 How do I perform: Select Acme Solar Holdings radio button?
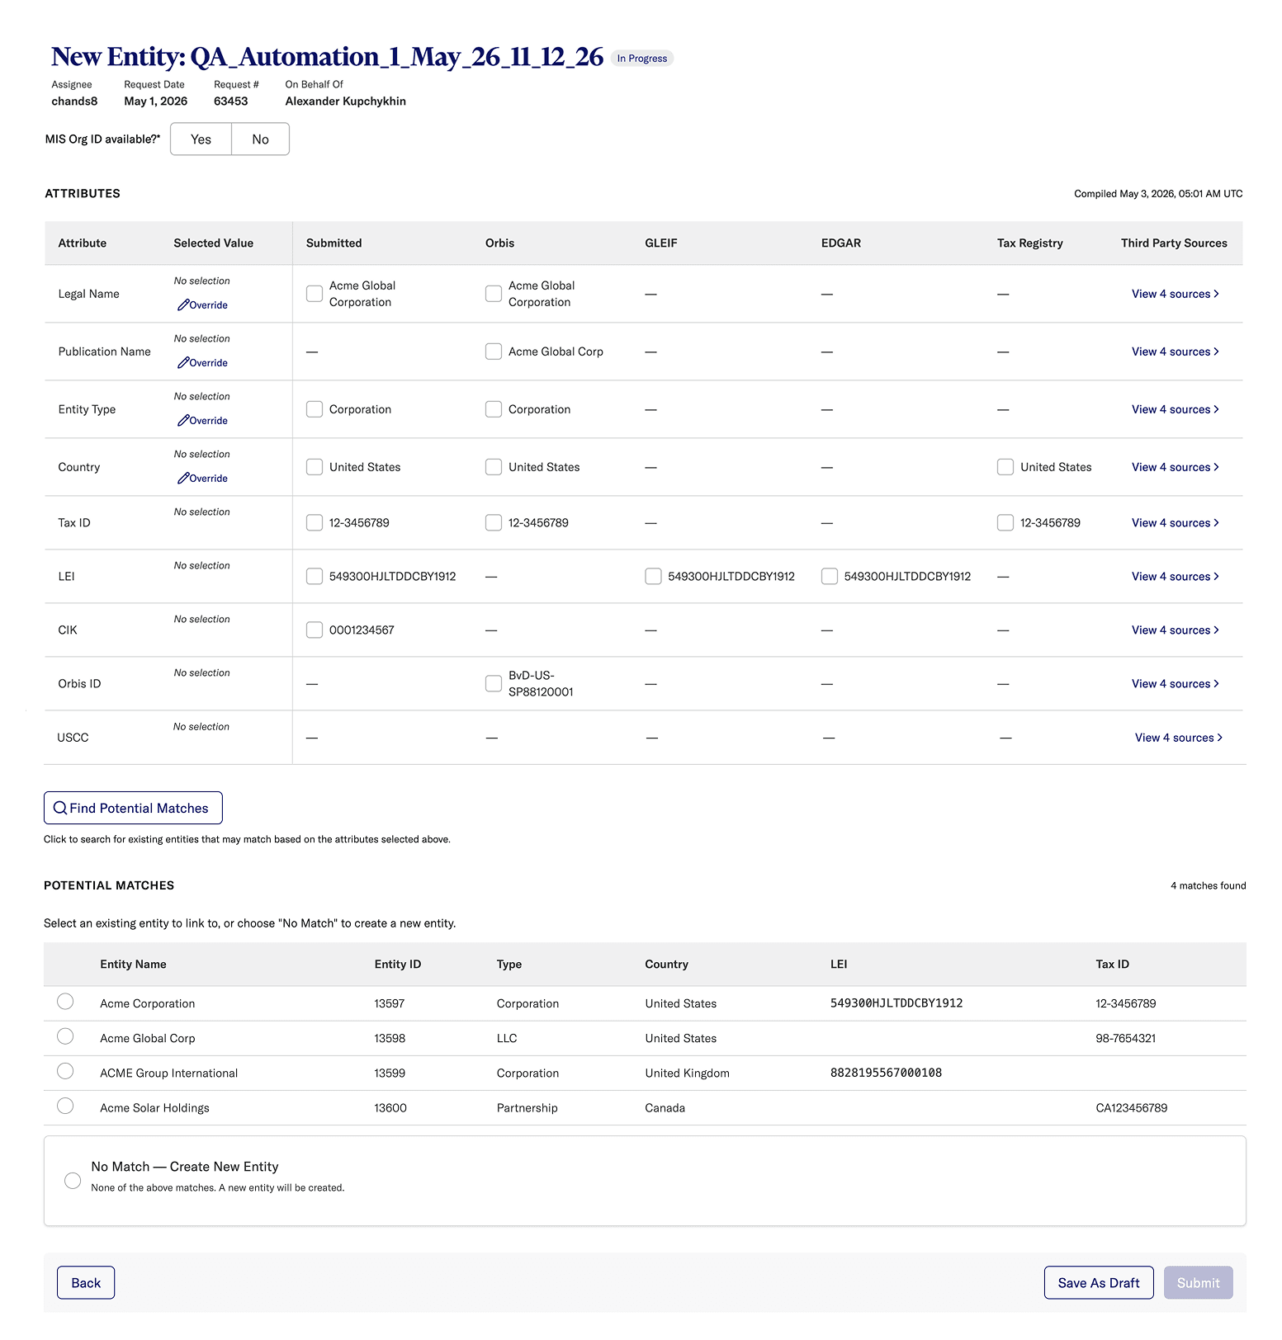point(65,1105)
